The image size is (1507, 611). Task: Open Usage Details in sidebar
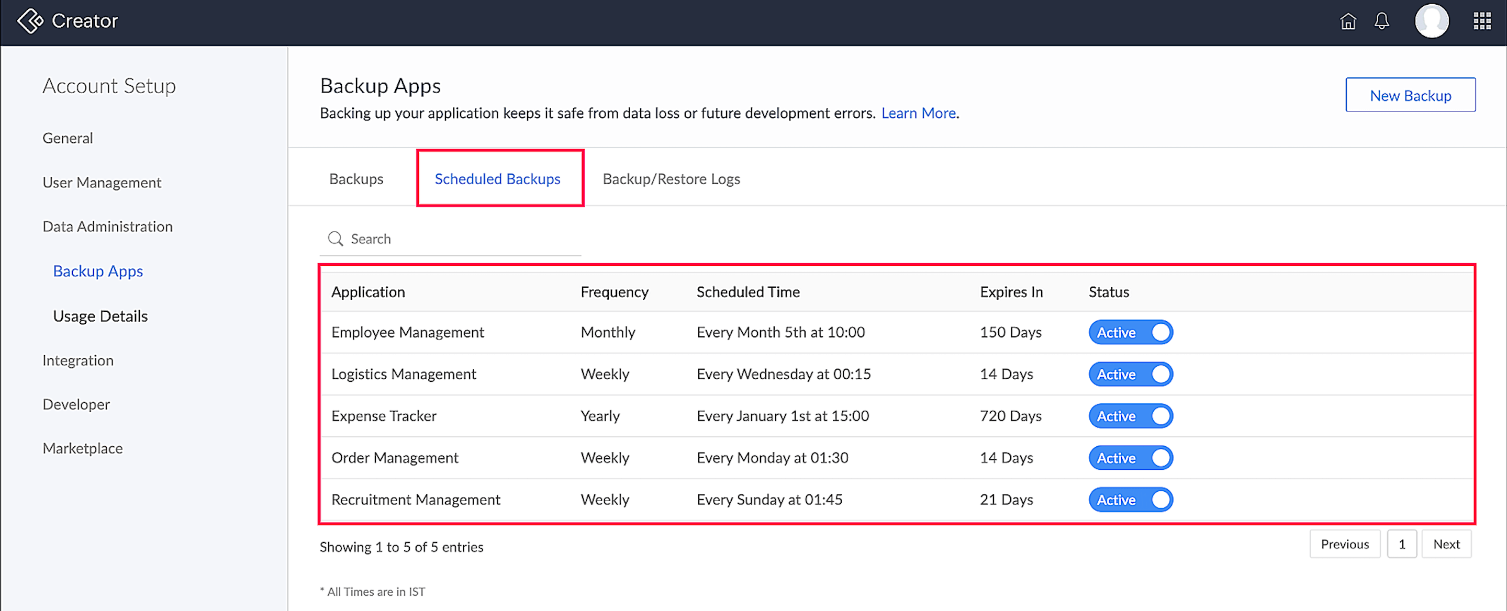point(100,316)
